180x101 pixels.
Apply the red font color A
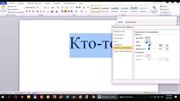(57, 11)
